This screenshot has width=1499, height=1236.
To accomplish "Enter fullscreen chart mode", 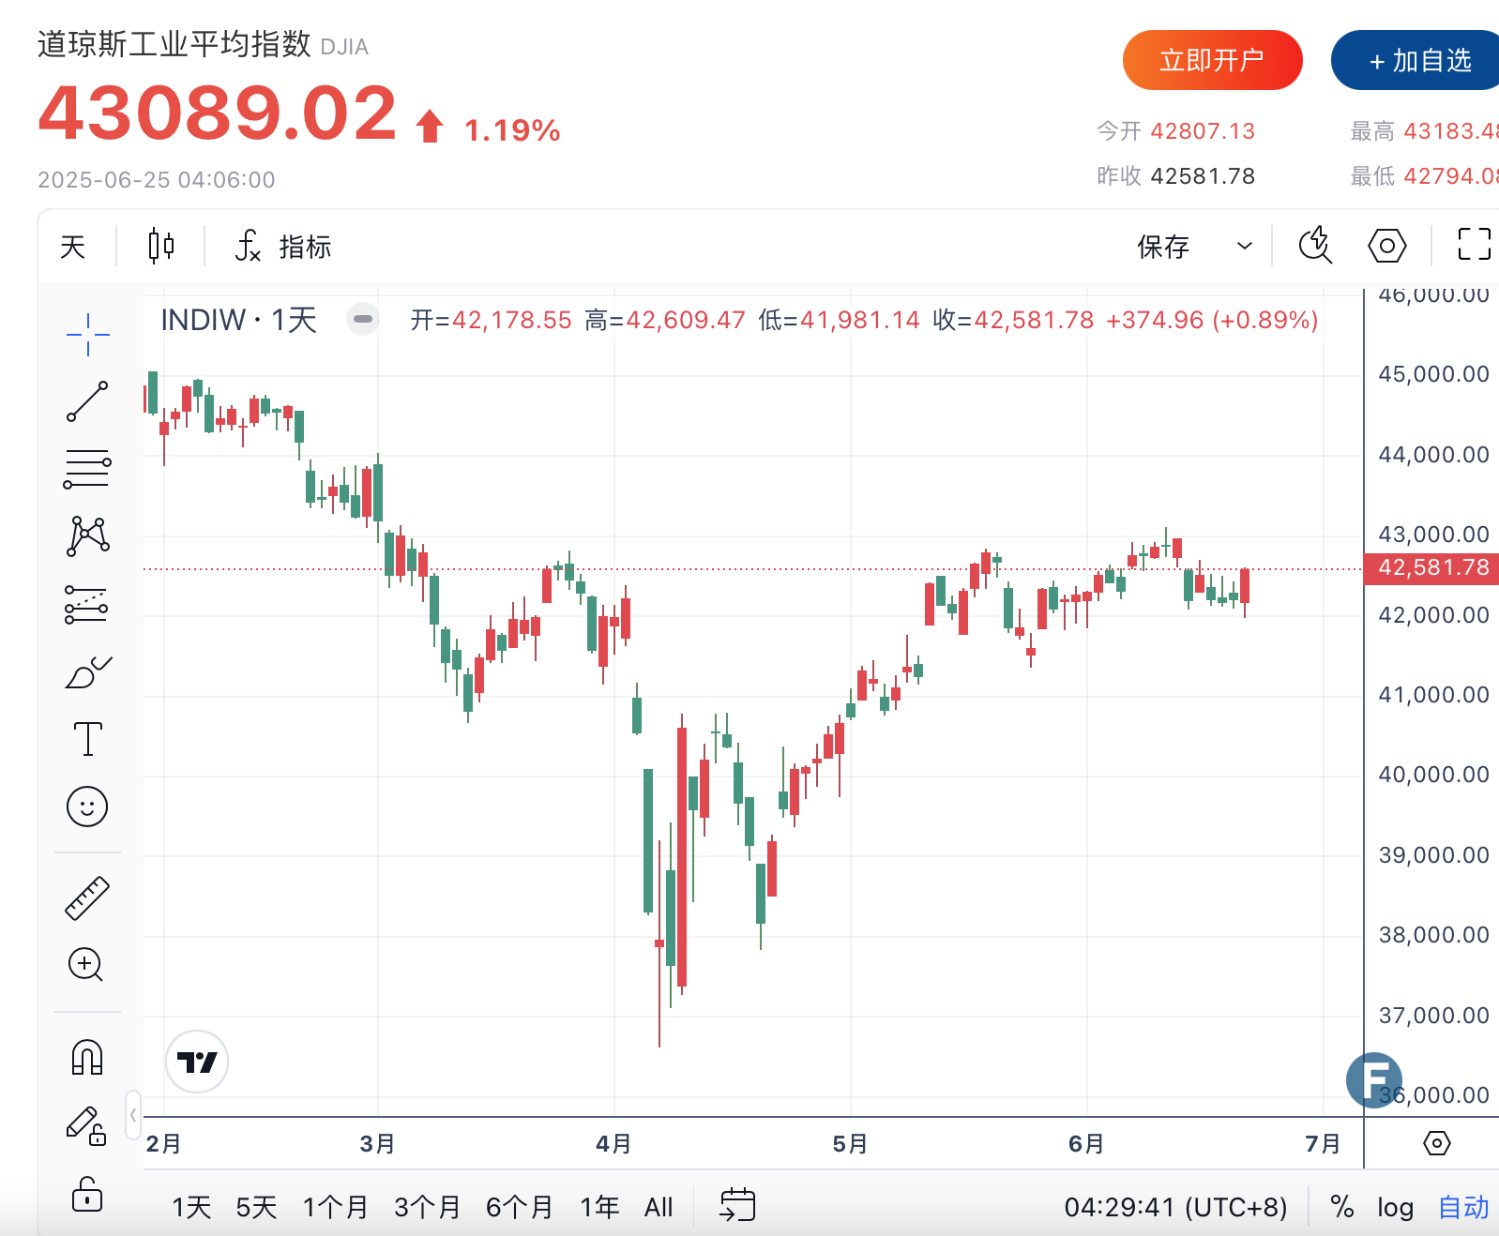I will click(x=1474, y=245).
